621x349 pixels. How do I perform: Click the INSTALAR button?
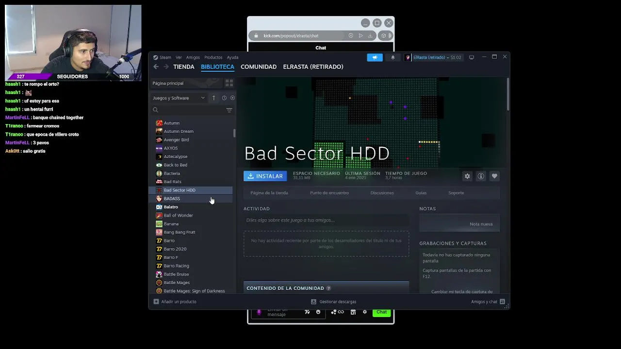265,176
